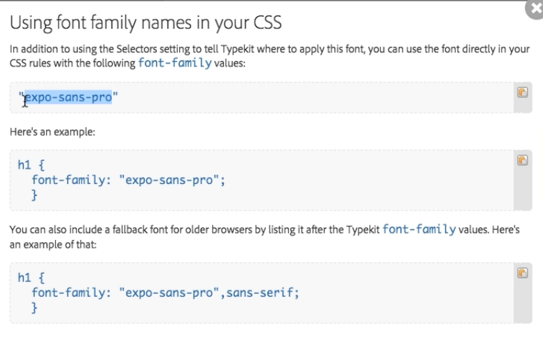Copy the sans-serif fallback CSS example
543x345 pixels.
pyautogui.click(x=521, y=273)
